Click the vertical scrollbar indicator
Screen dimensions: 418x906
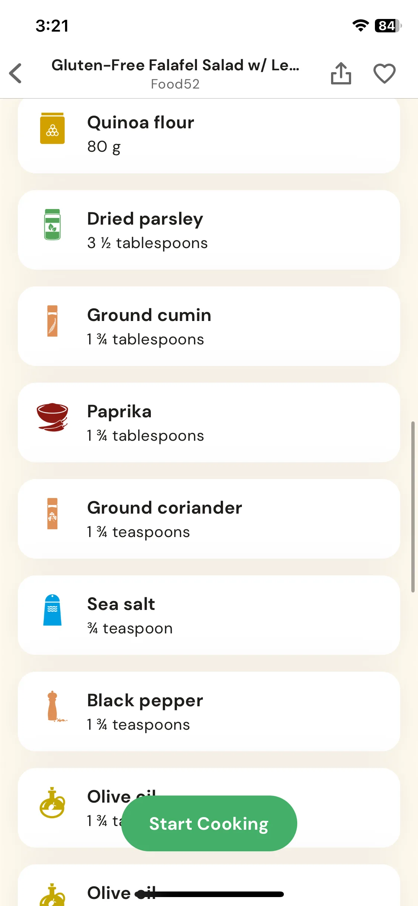click(413, 507)
